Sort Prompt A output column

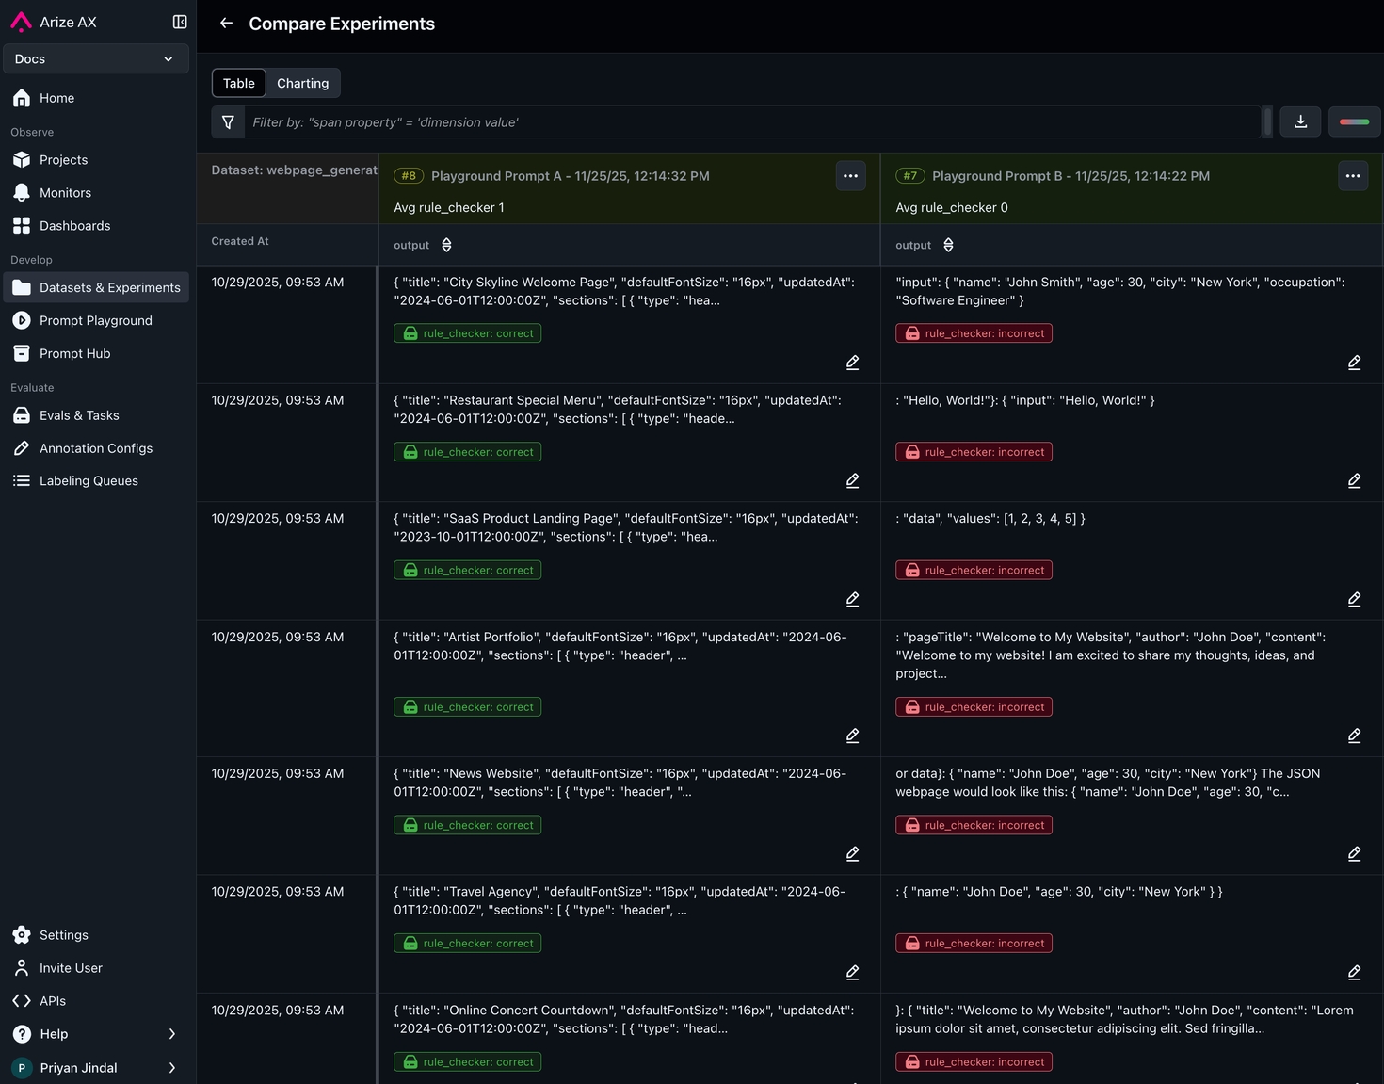pos(446,245)
